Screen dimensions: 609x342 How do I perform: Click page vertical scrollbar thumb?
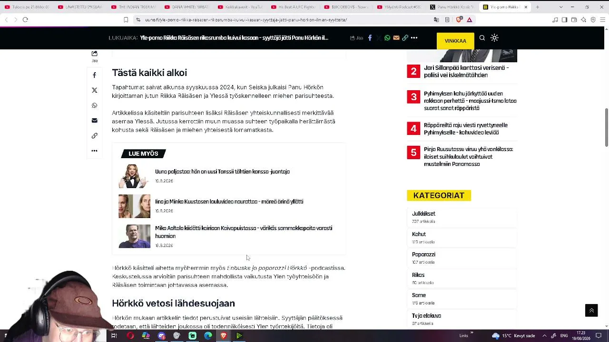tap(606, 127)
